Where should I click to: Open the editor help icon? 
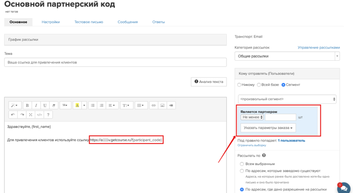[48, 114]
